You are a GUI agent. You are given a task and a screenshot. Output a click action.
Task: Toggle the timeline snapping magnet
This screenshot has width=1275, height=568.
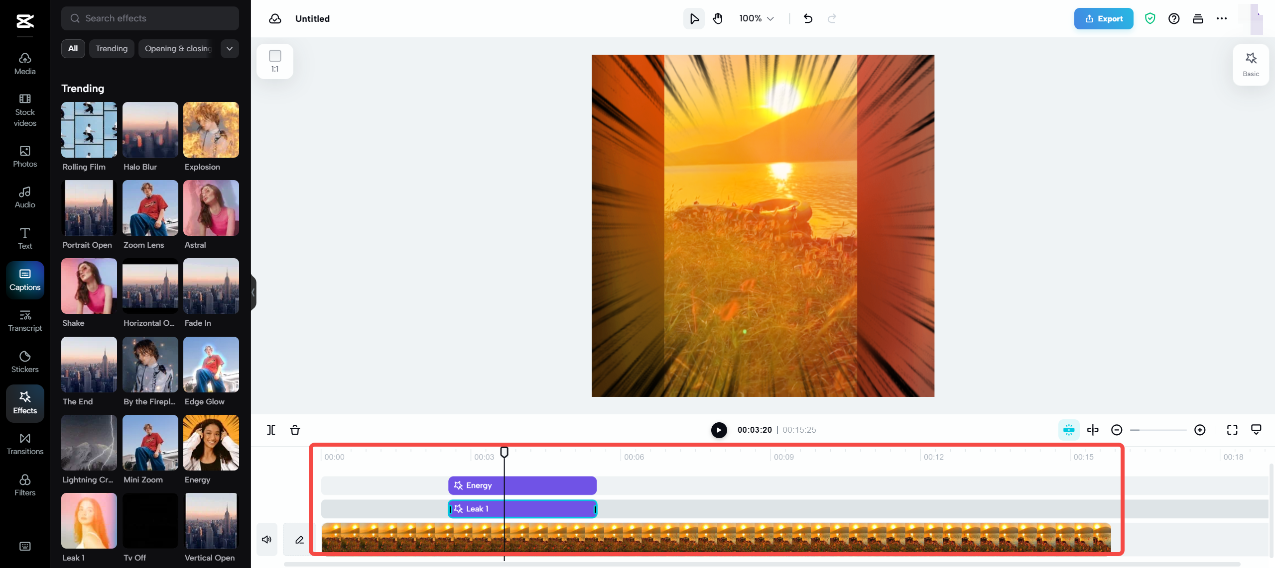[1069, 430]
